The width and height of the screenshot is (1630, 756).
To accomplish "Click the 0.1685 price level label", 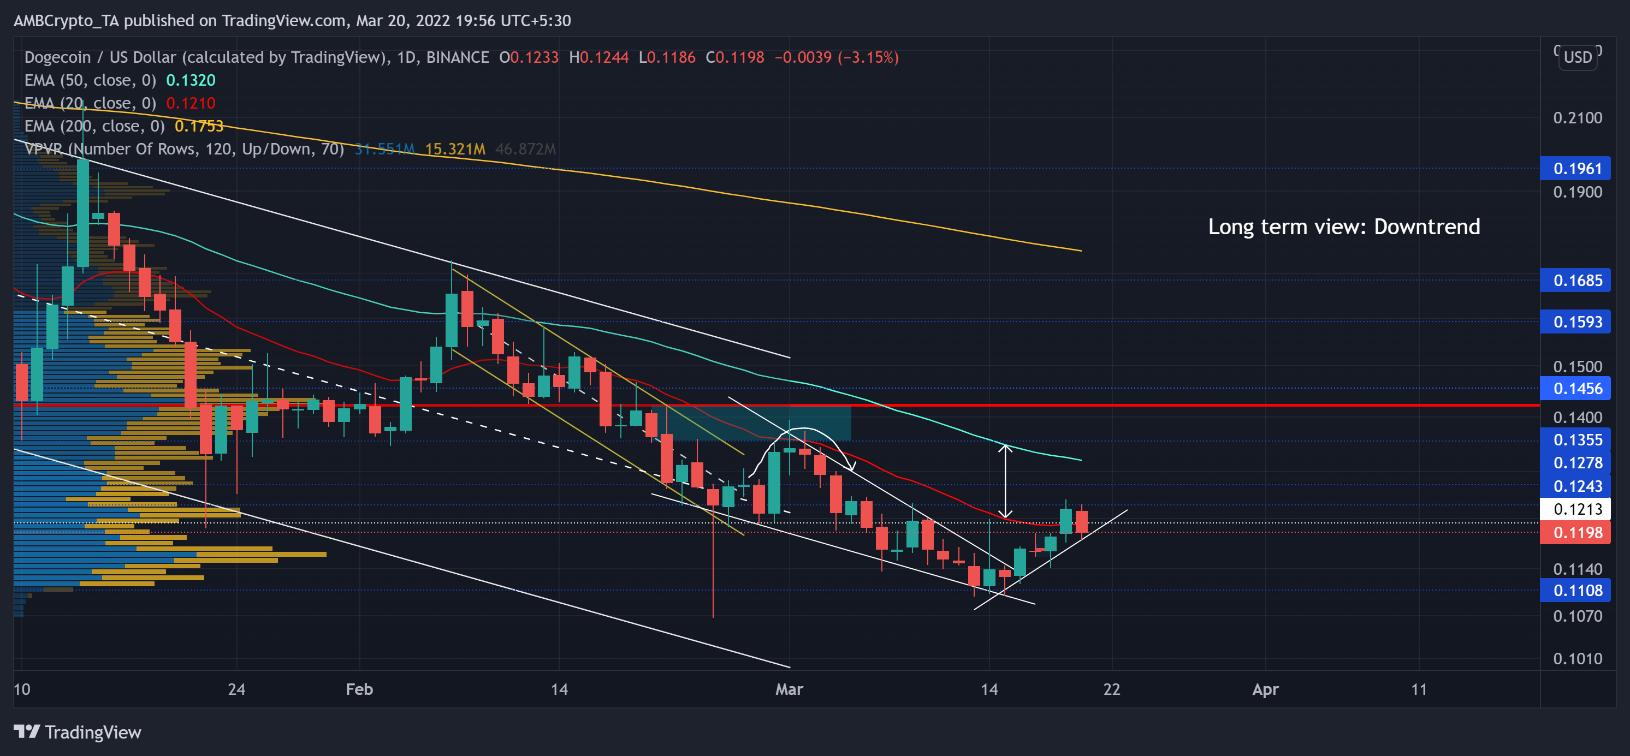I will tap(1575, 280).
